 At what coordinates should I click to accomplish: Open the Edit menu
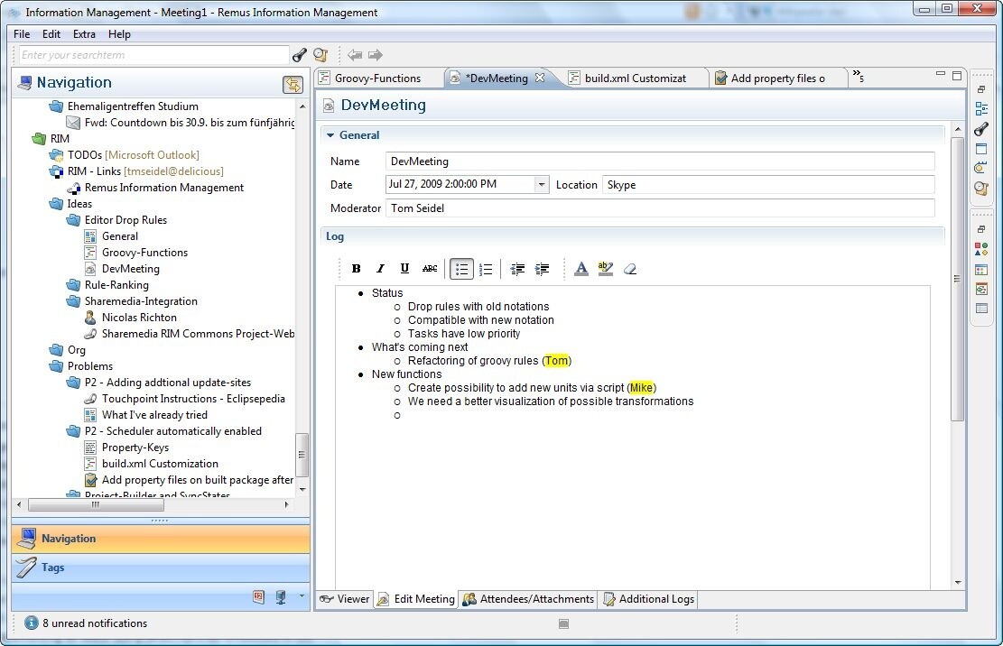51,34
